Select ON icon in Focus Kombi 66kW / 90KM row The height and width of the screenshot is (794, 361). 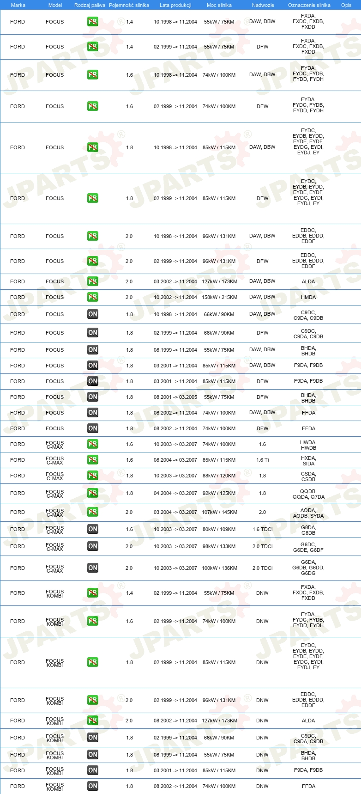pyautogui.click(x=93, y=738)
